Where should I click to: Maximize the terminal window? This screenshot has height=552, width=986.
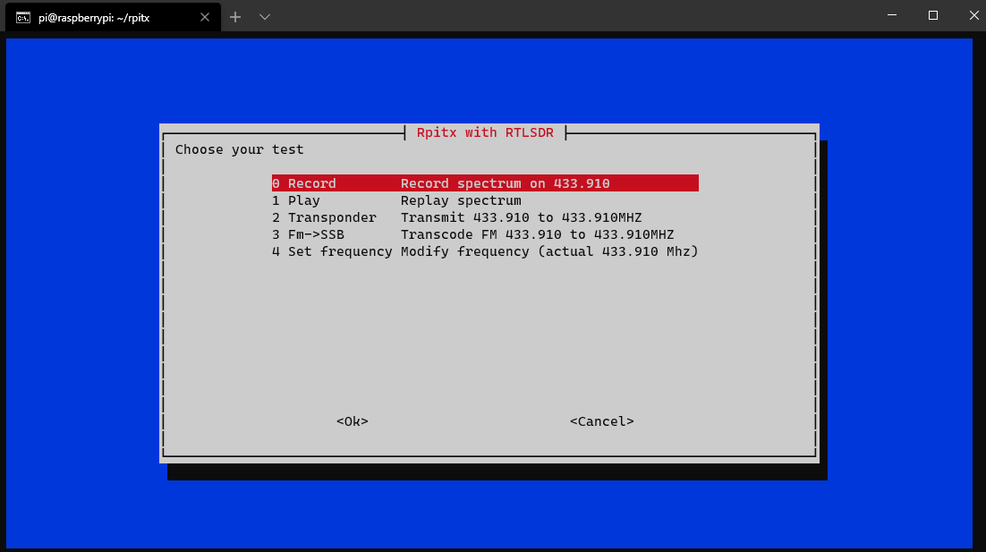click(933, 15)
